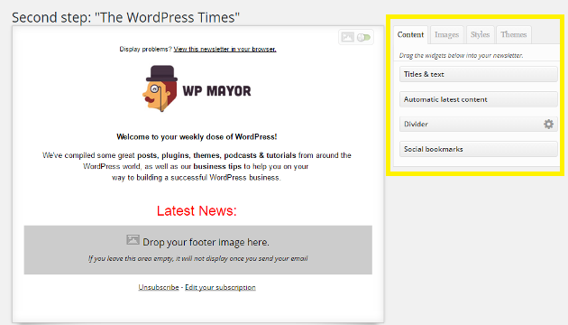This screenshot has height=325, width=568.
Task: Click 'Drag the widgets below into your newsletter.' hint
Action: pyautogui.click(x=461, y=55)
